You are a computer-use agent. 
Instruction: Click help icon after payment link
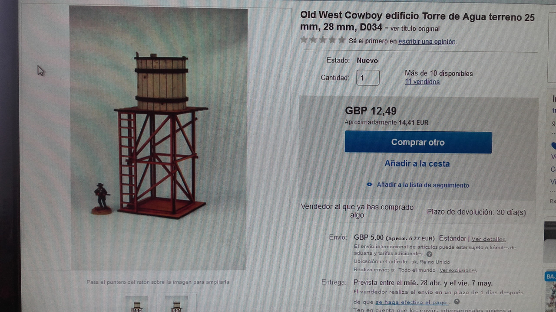coord(457,302)
